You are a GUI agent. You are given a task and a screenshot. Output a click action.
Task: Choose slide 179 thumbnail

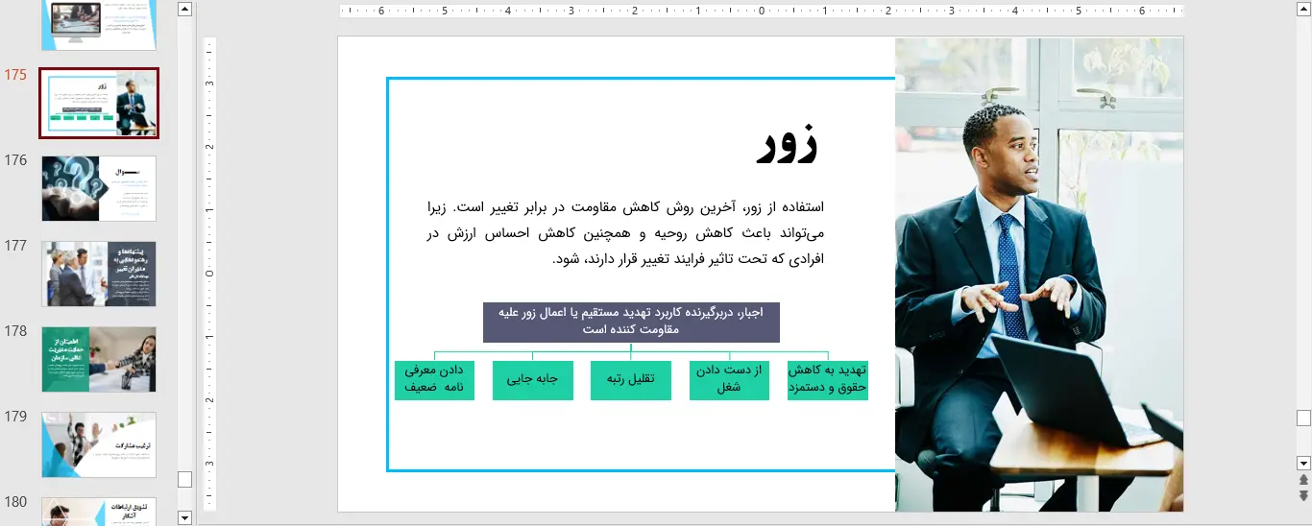click(99, 444)
